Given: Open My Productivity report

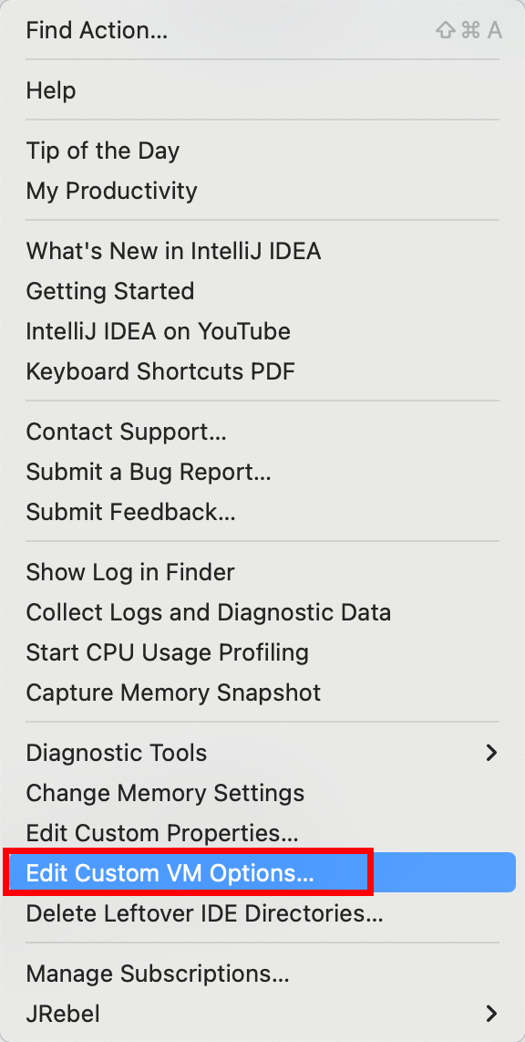Looking at the screenshot, I should tap(262, 191).
